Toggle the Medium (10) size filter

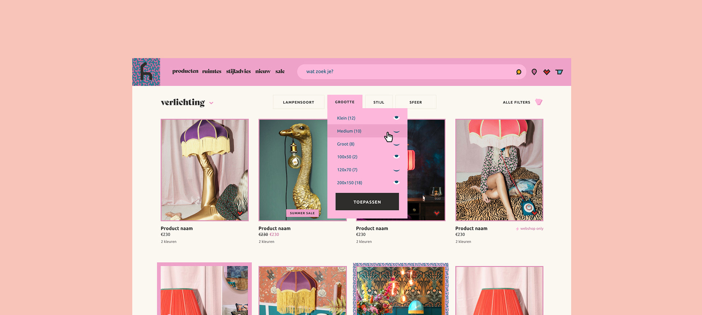tap(396, 131)
